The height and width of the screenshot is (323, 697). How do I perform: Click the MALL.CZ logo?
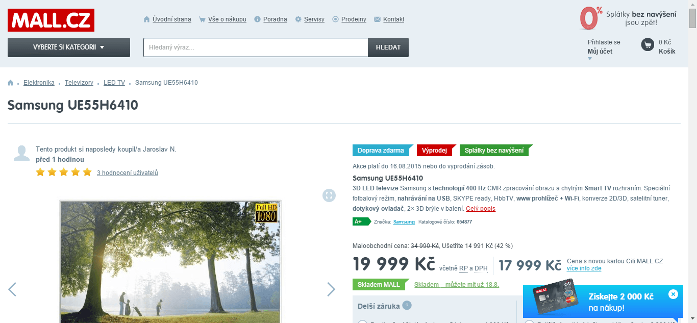point(51,20)
